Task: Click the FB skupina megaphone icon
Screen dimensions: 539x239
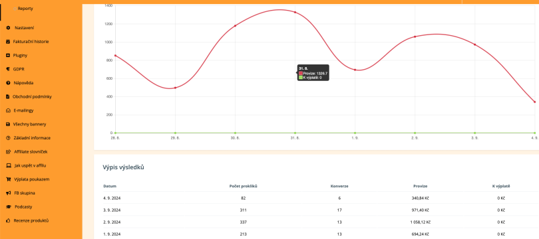Action: (x=8, y=193)
